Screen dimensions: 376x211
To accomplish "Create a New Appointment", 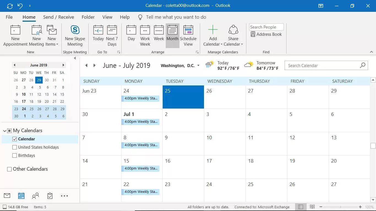I will [15, 36].
